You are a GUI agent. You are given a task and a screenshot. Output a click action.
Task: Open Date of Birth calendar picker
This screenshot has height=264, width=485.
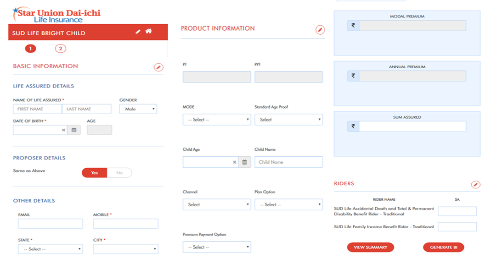(x=74, y=130)
